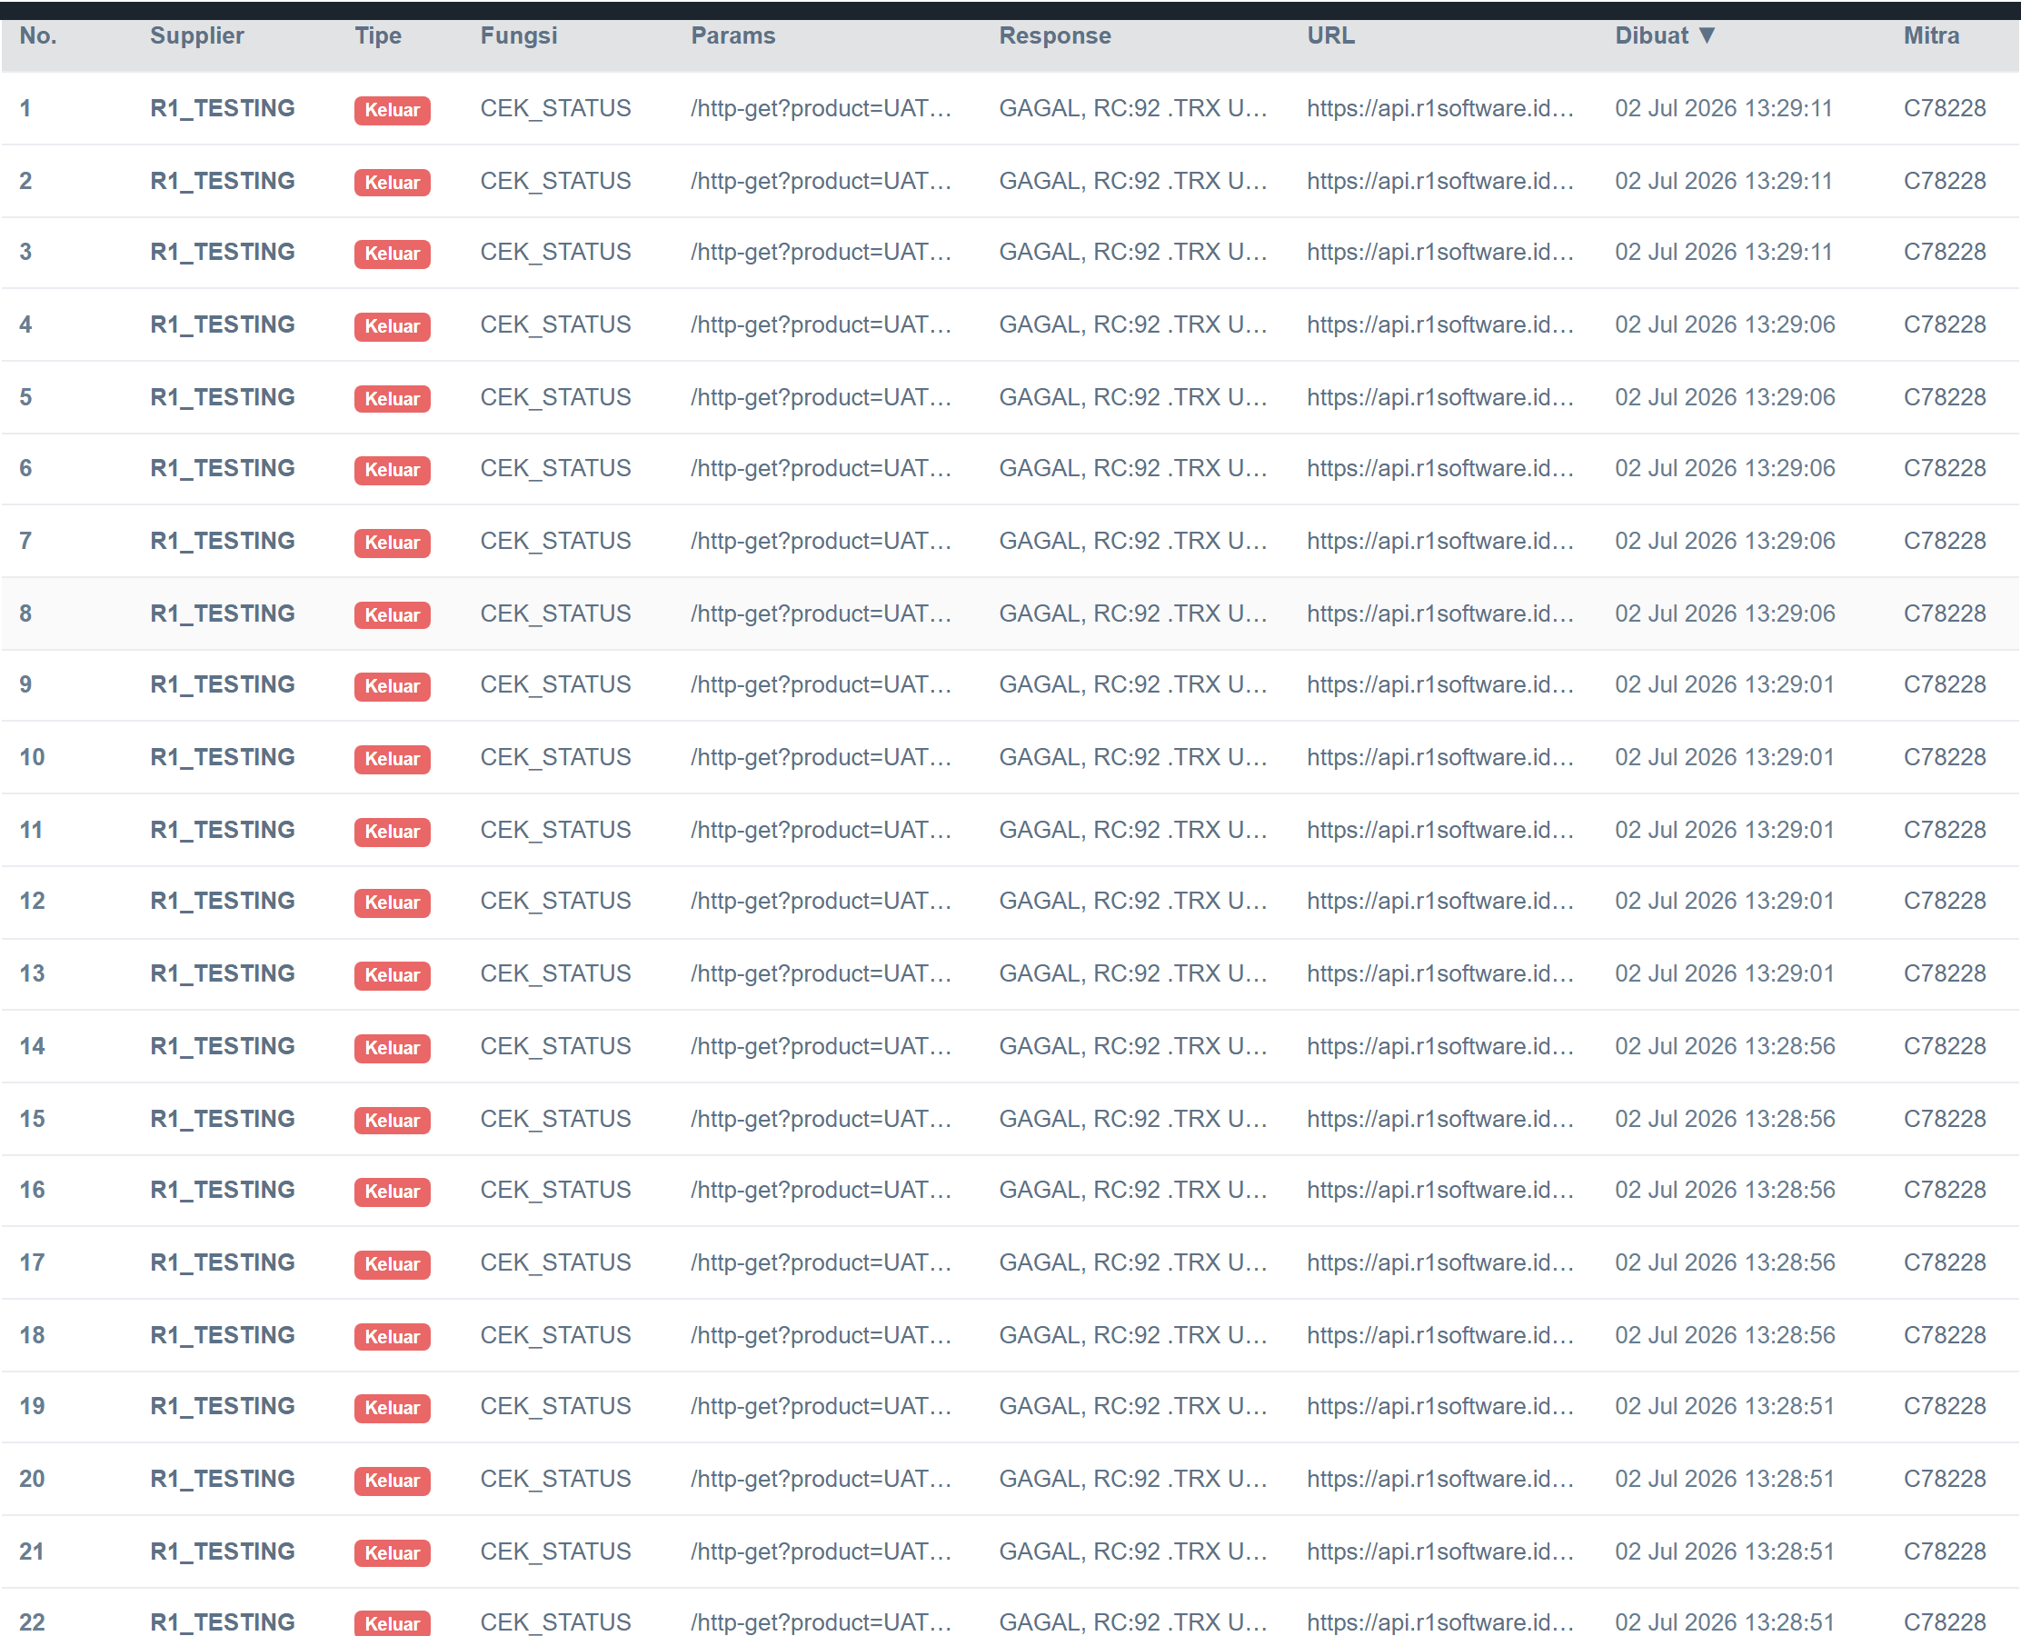
Task: Click the GAGAL, RC:92 response in row 10
Action: (1133, 758)
